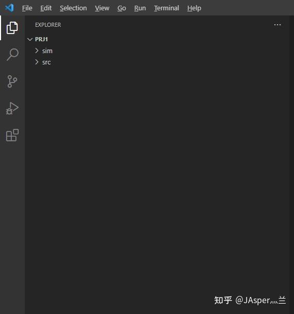Open the Search view icon
The width and height of the screenshot is (294, 314).
pyautogui.click(x=12, y=54)
